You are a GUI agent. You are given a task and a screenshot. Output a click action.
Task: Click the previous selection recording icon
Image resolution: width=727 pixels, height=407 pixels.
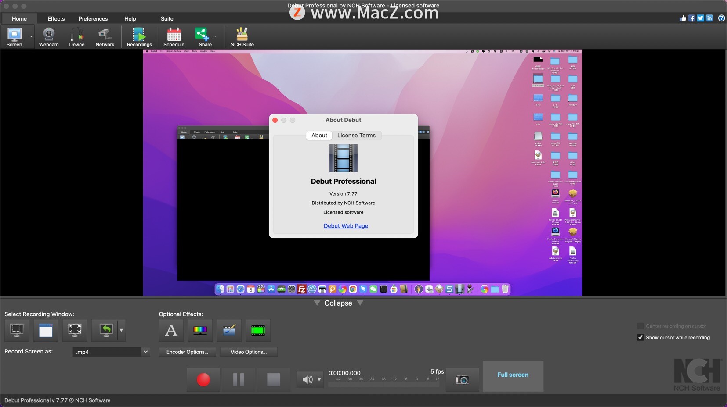105,330
